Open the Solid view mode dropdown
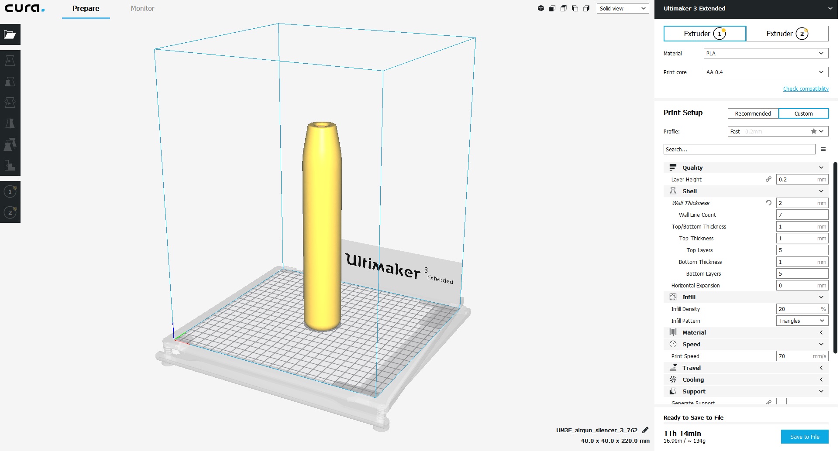 pos(623,8)
